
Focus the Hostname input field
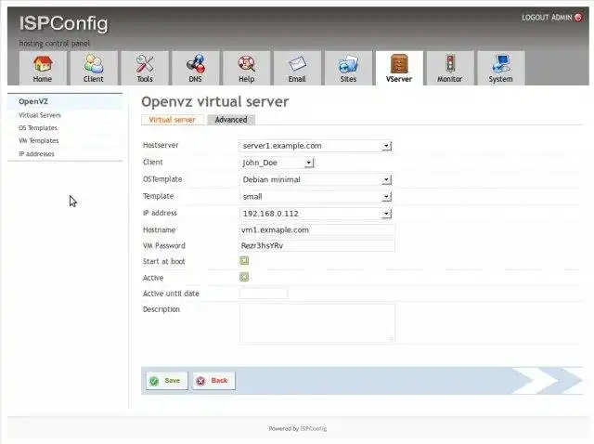click(317, 230)
